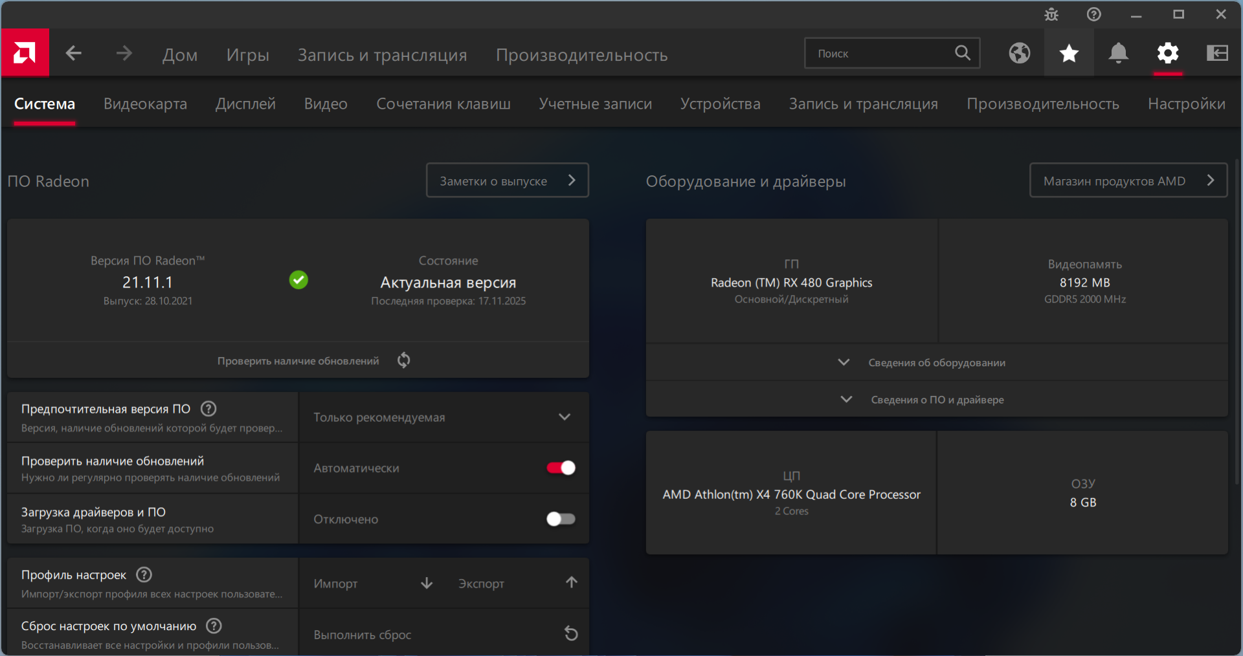Click Импорт profile button
The height and width of the screenshot is (656, 1243).
pos(373,583)
